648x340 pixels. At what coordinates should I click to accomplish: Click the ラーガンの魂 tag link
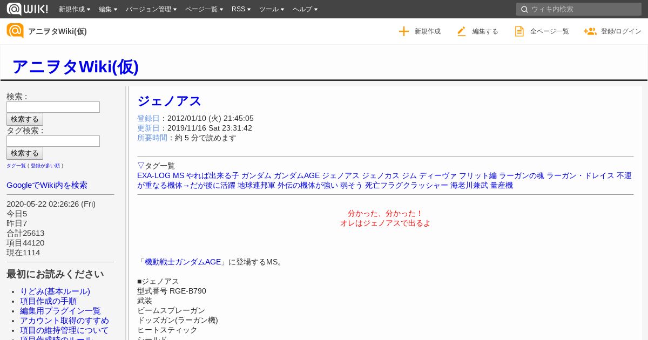click(522, 175)
